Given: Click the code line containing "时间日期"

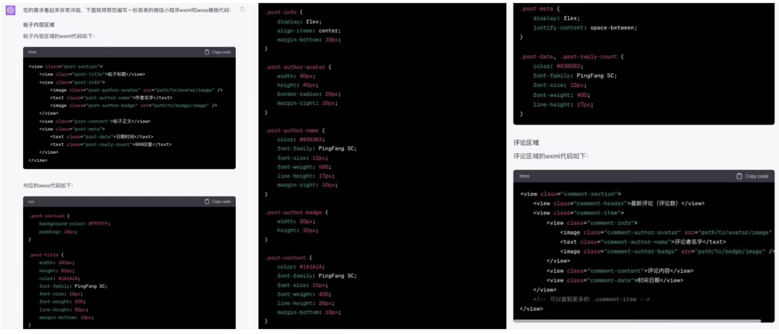Looking at the screenshot, I should (615, 280).
